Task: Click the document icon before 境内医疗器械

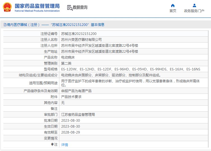Action: click(x=5, y=25)
